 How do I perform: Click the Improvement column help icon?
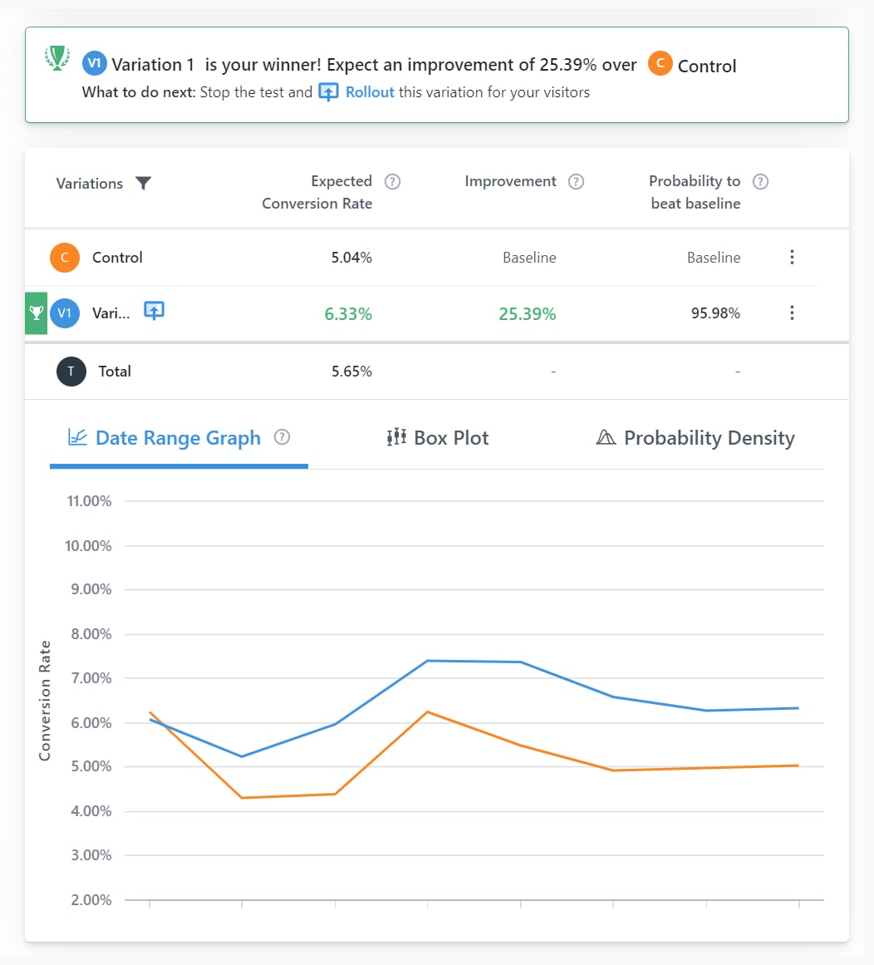point(576,181)
